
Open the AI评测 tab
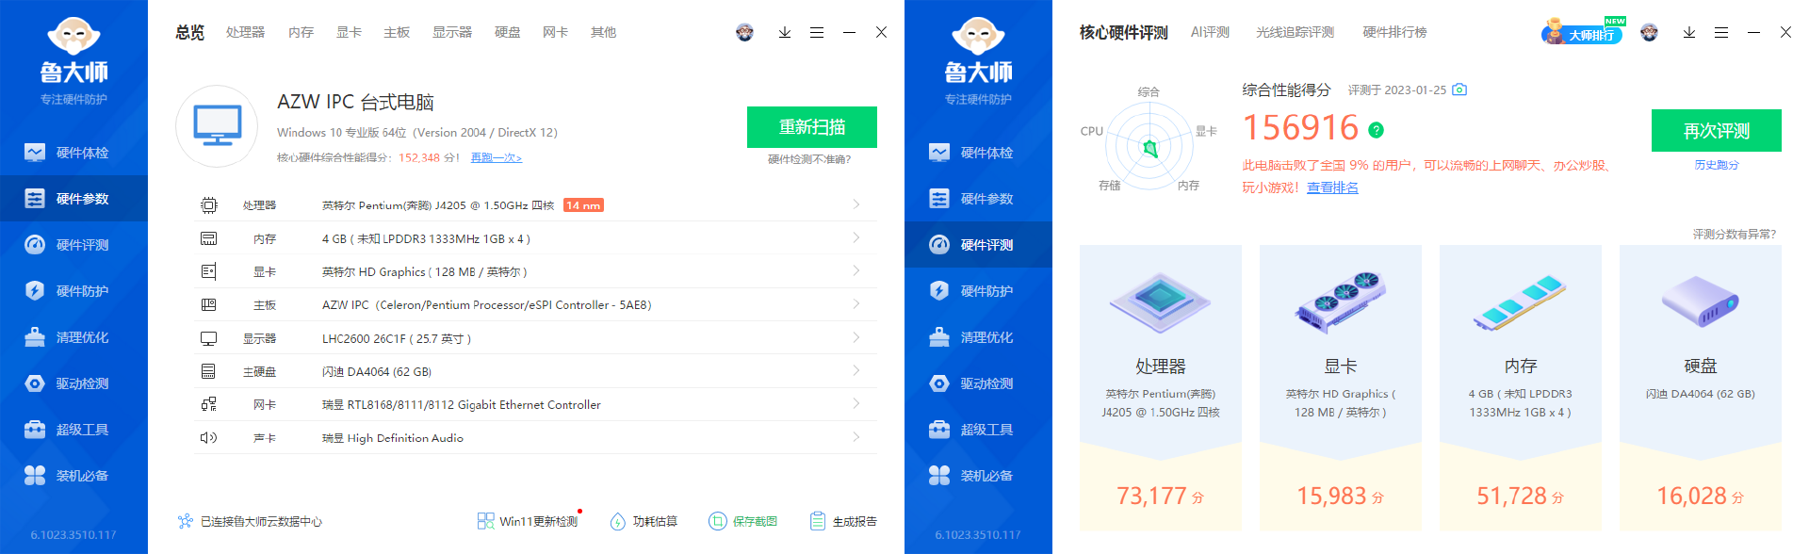click(x=1210, y=32)
